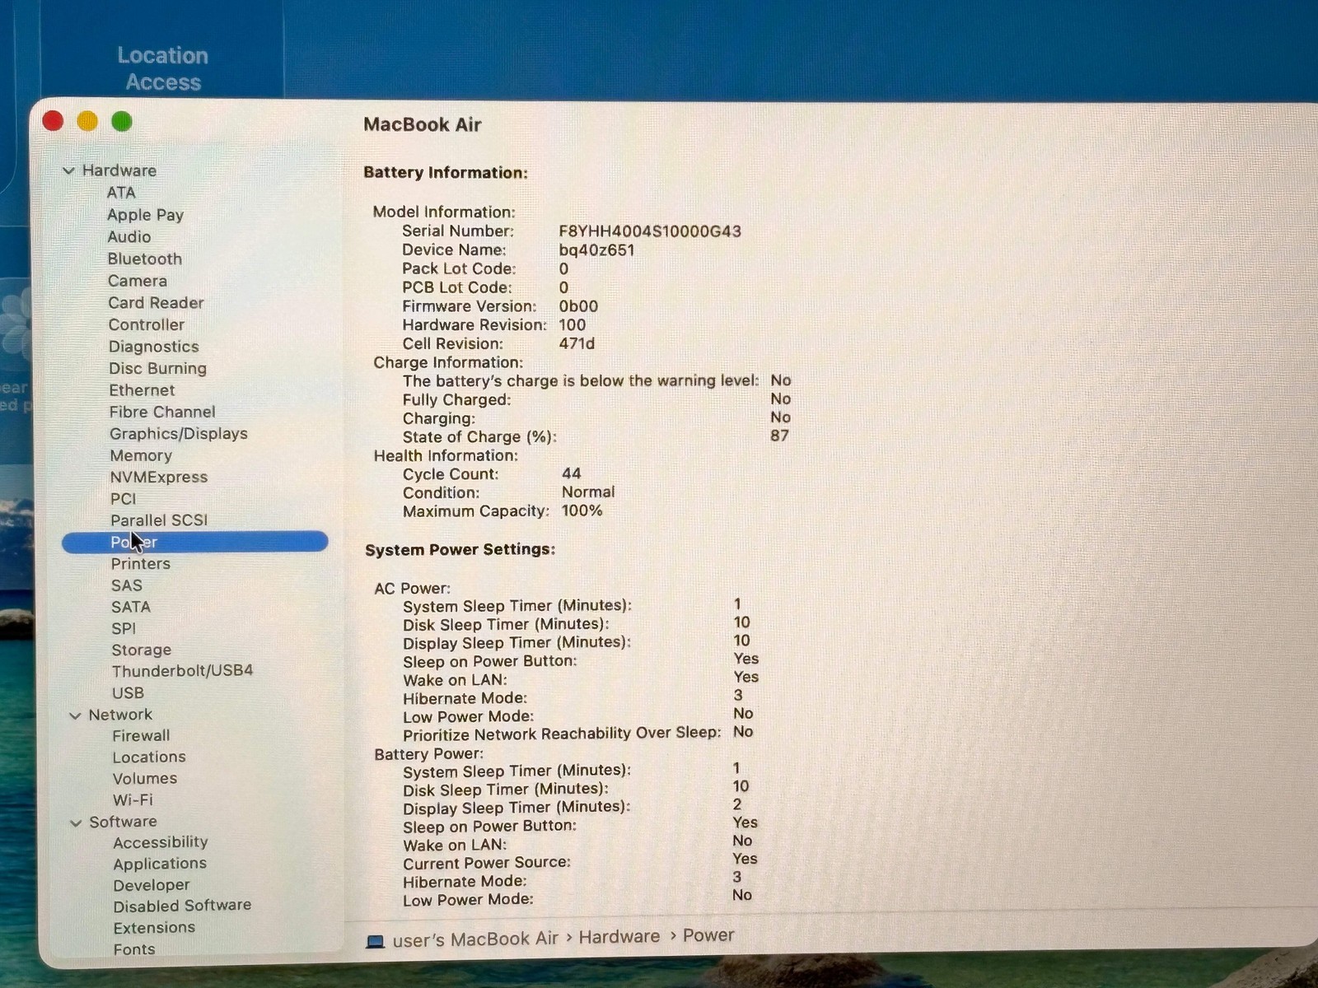Click the yellow minimize window button

(87, 122)
